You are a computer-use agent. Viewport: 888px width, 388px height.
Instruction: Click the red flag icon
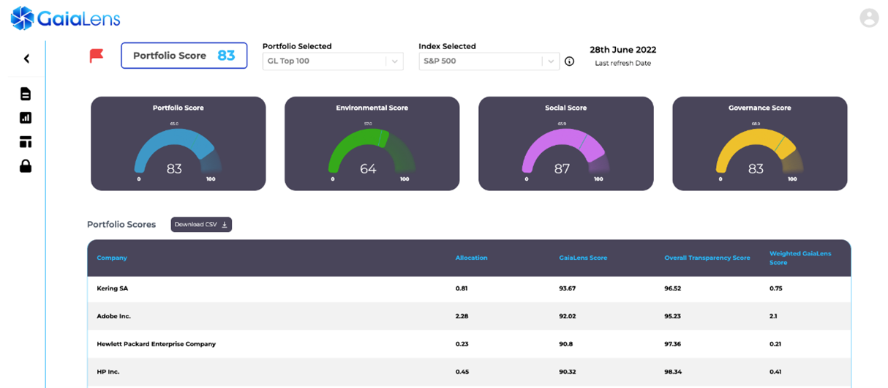(x=97, y=56)
